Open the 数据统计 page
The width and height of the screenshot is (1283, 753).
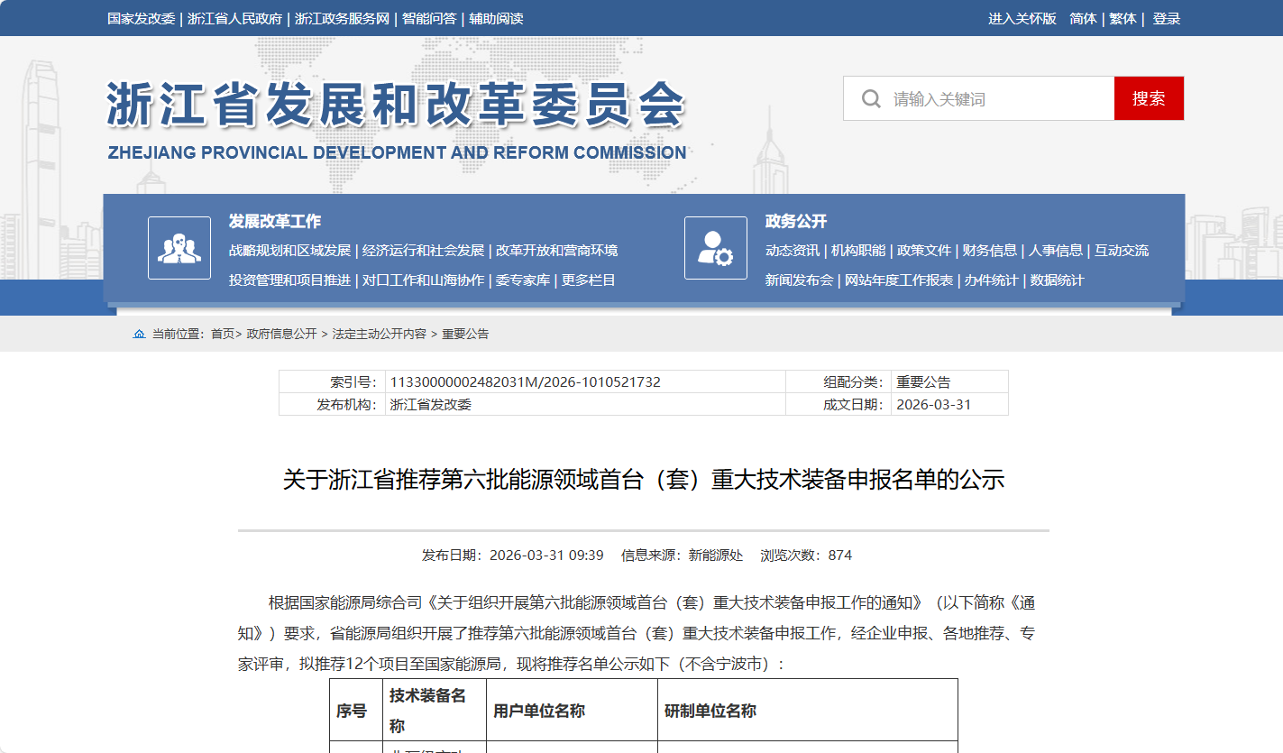tap(1057, 280)
